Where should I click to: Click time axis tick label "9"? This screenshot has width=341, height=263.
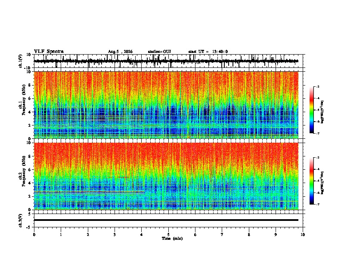coord(276,235)
